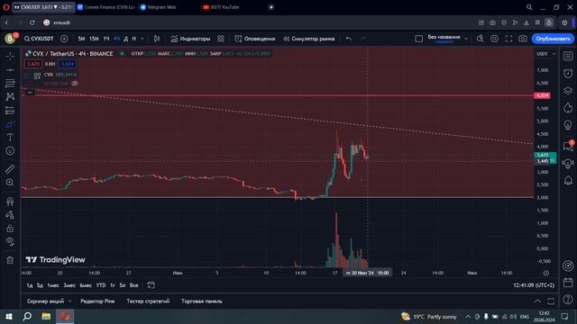
Task: Select the crosshair cursor tool
Action: pyautogui.click(x=10, y=57)
